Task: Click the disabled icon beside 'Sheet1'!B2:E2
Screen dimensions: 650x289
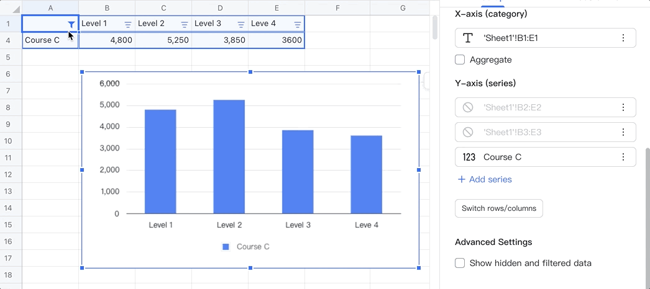Action: click(x=468, y=107)
